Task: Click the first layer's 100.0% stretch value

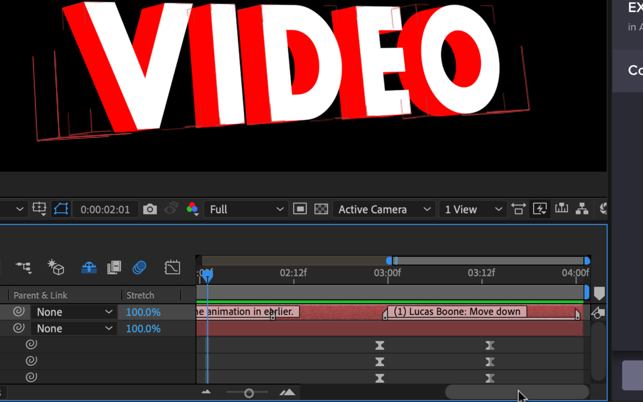Action: [143, 312]
